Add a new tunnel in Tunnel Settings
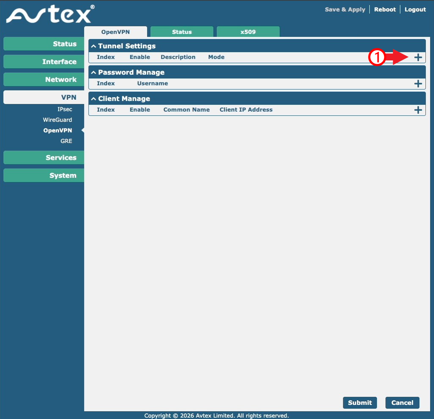434x419 pixels. pyautogui.click(x=418, y=57)
